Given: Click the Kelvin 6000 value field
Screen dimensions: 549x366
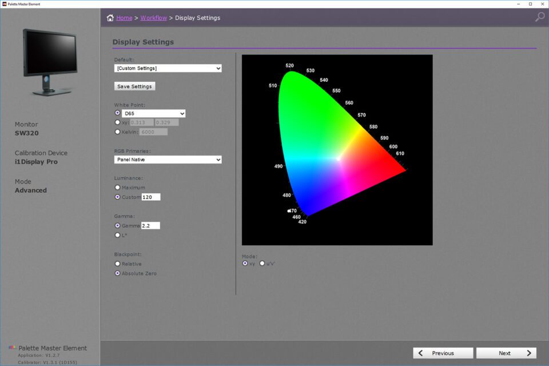Looking at the screenshot, I should (x=153, y=132).
